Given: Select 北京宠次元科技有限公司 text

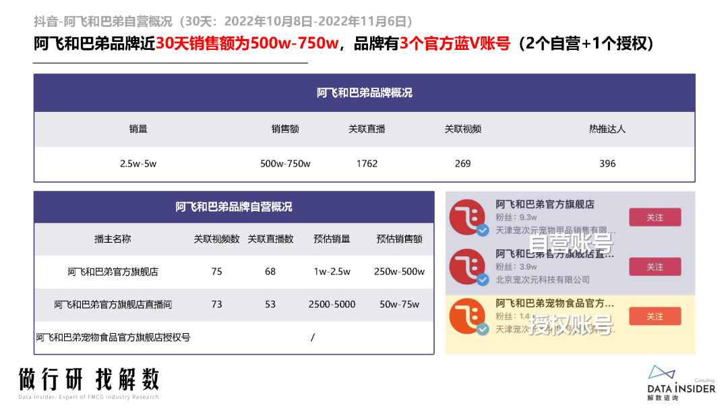Looking at the screenshot, I should tap(542, 280).
